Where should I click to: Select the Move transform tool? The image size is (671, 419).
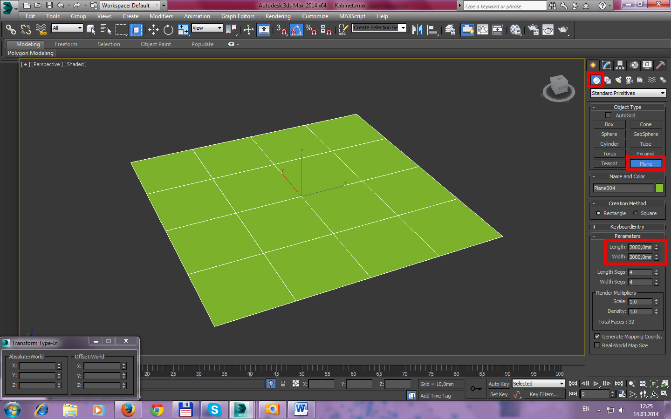(153, 30)
